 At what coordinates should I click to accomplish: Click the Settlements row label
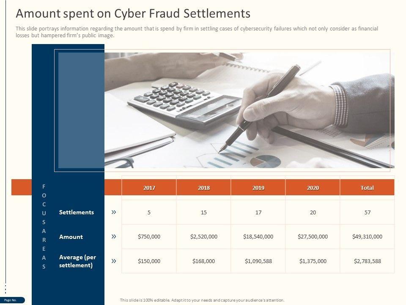point(77,212)
